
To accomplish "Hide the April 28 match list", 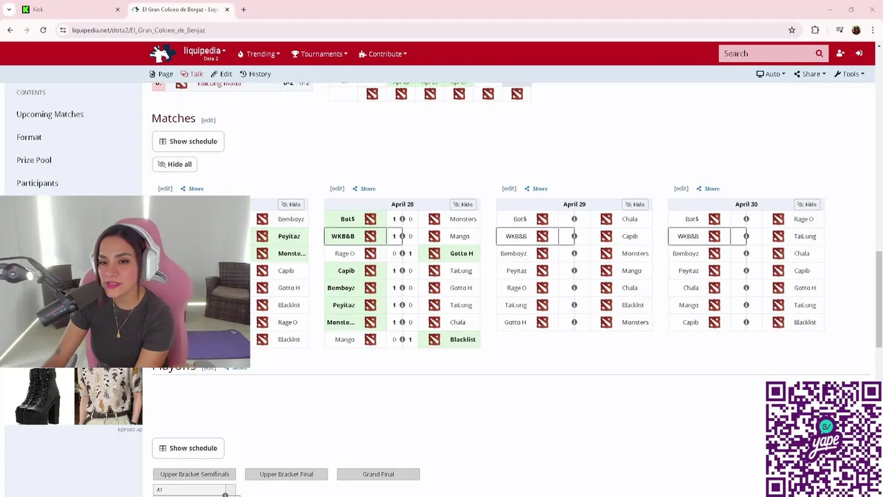I will click(x=463, y=204).
